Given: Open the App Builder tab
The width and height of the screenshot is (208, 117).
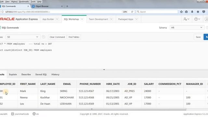Looking at the screenshot, I should [48, 19].
